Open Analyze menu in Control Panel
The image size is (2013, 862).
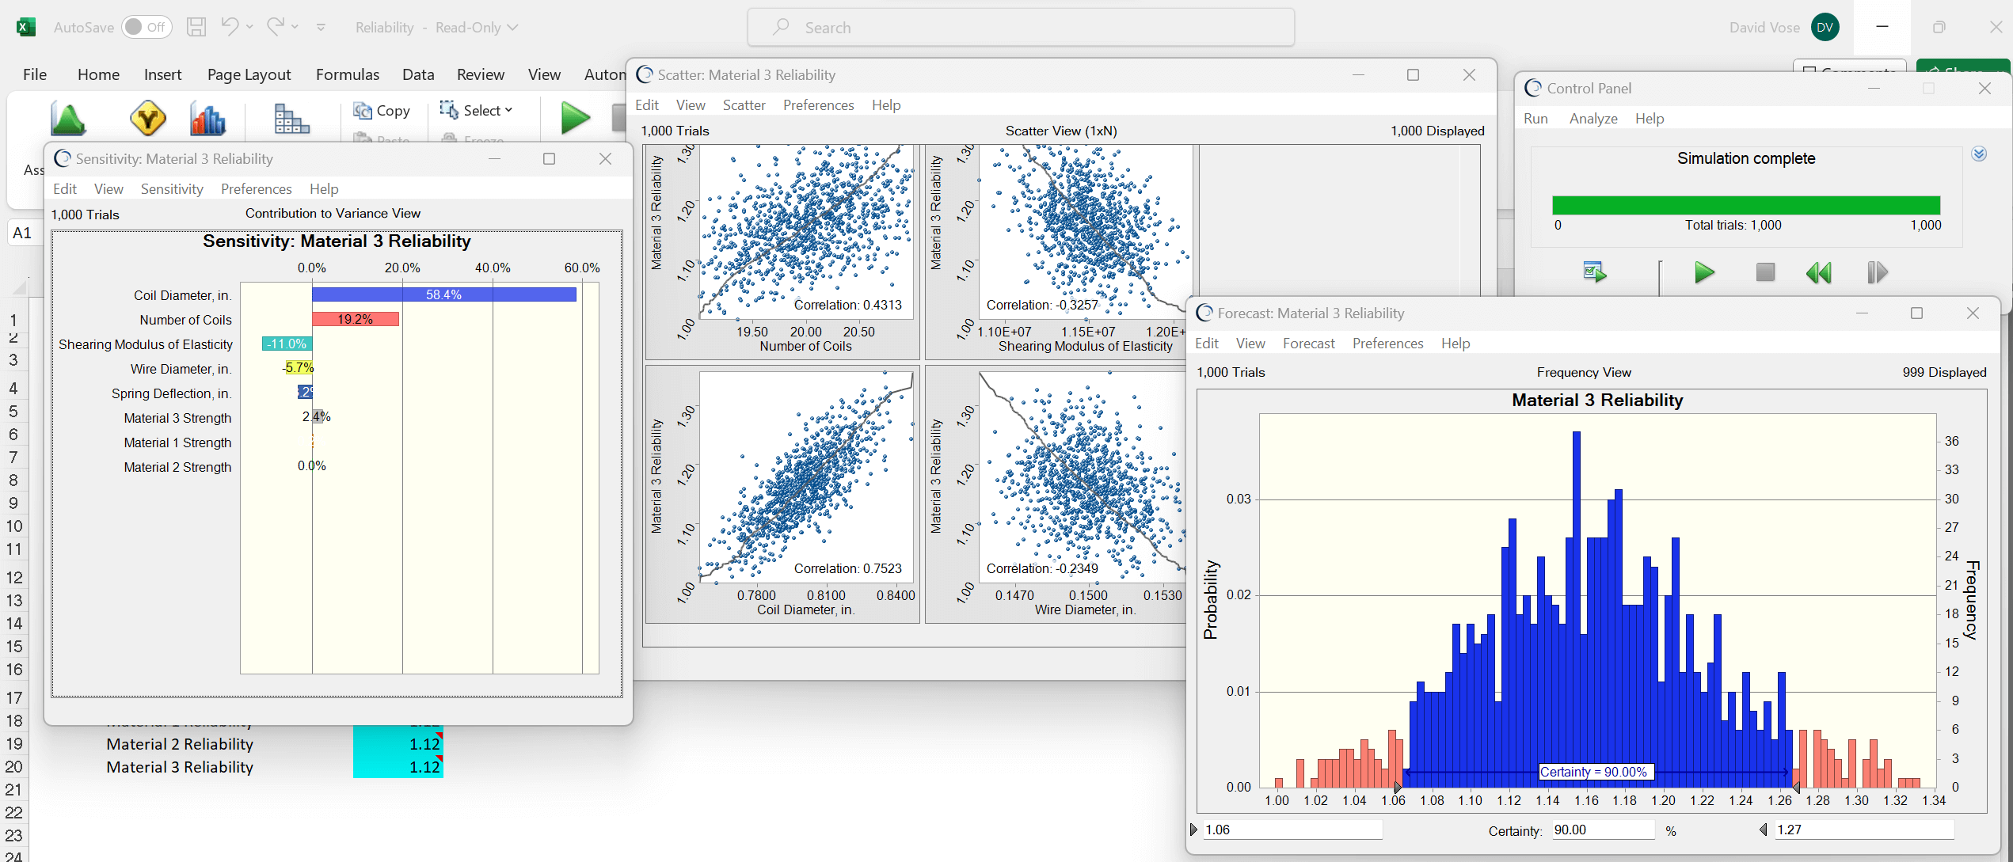click(x=1593, y=119)
